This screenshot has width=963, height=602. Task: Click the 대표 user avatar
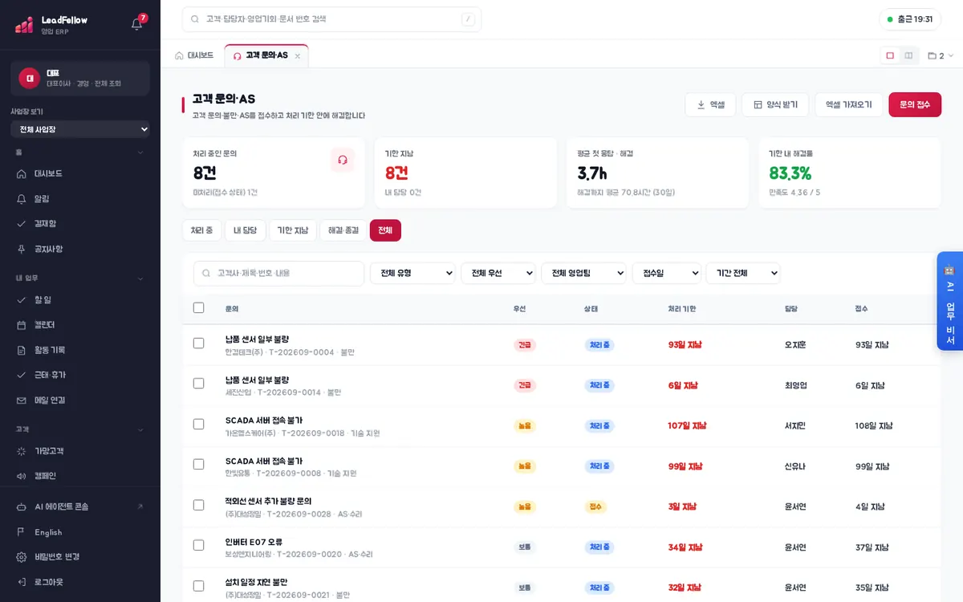pyautogui.click(x=30, y=78)
